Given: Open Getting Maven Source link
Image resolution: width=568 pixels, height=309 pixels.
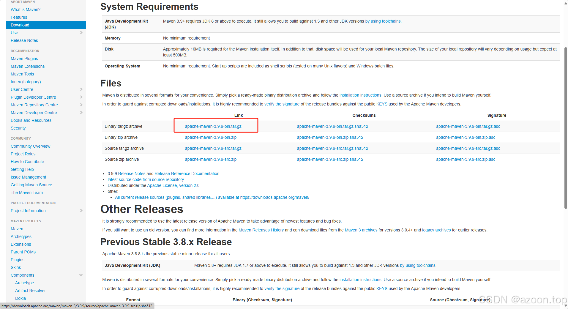Looking at the screenshot, I should (31, 185).
